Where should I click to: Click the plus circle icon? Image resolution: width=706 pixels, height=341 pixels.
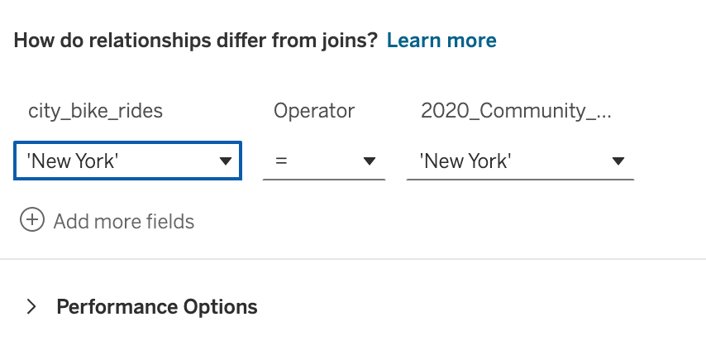pyautogui.click(x=31, y=221)
